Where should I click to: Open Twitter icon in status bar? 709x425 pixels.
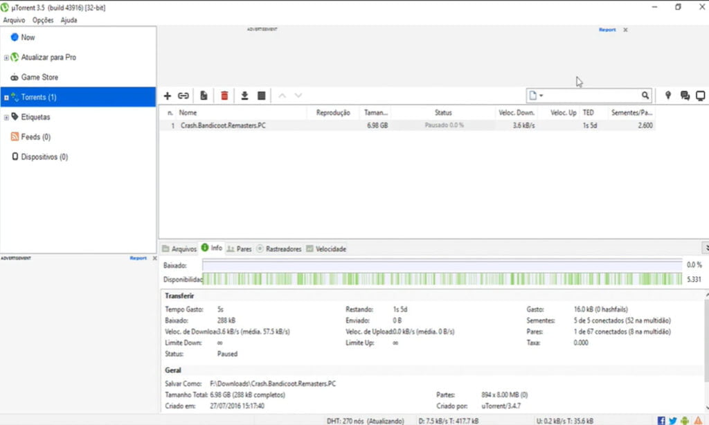[x=673, y=420]
